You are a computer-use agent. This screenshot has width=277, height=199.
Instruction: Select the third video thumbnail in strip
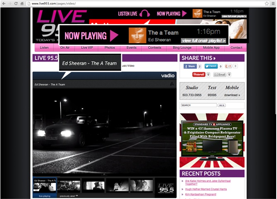[93, 186]
